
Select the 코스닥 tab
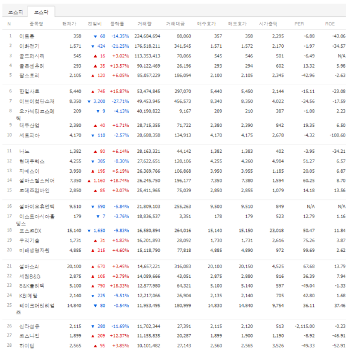tap(41, 12)
